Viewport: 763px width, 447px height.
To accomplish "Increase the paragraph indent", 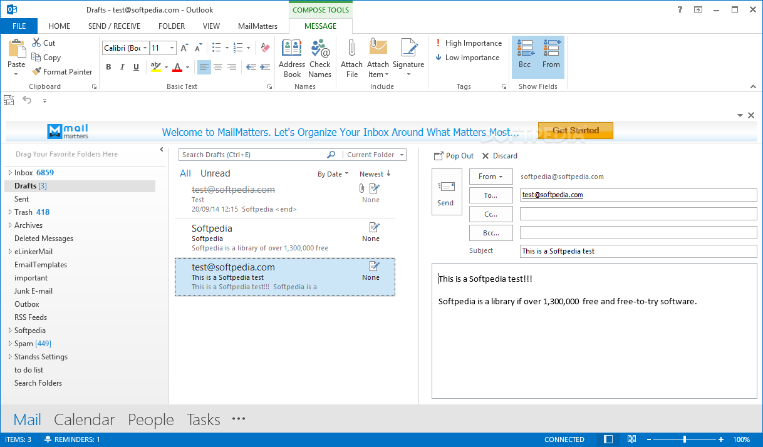I will [x=264, y=67].
